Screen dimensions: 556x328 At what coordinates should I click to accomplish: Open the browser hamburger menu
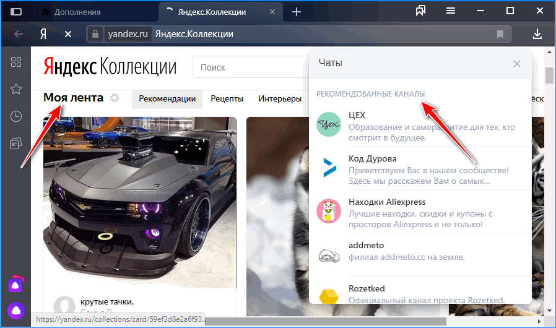click(451, 11)
